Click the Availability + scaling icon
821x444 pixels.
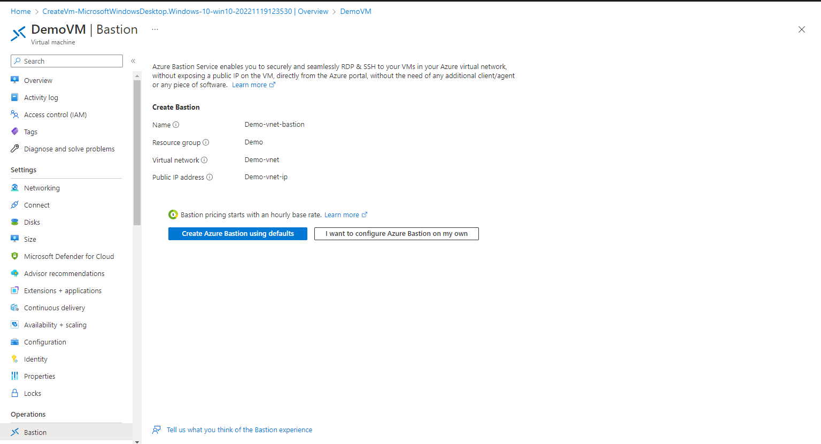tap(15, 325)
